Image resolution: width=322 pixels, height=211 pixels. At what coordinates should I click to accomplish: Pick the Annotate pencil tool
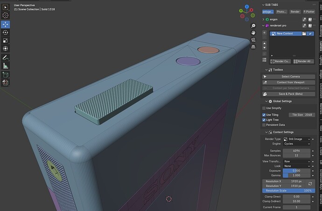[x=5, y=58]
